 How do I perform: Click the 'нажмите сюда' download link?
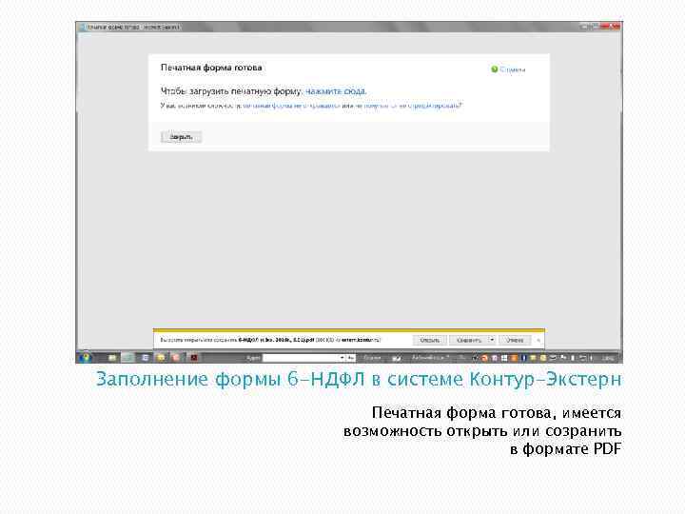[336, 91]
